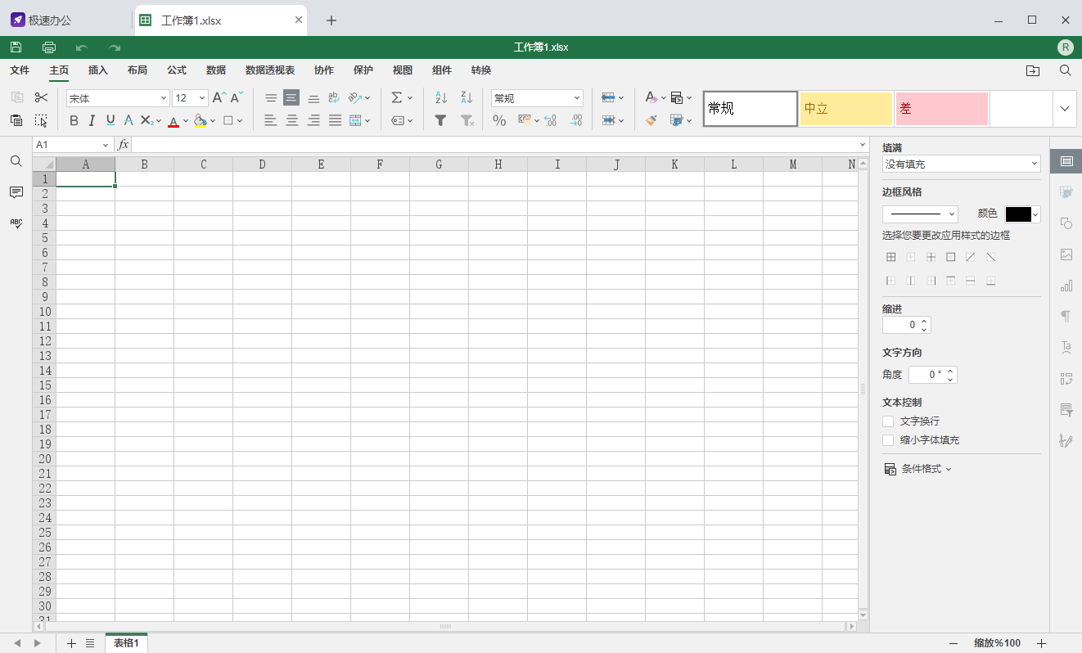Image resolution: width=1082 pixels, height=653 pixels.
Task: Click the percent style icon
Action: 499,120
